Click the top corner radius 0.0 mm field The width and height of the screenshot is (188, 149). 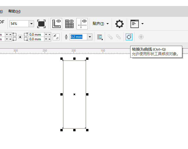click(x=36, y=35)
